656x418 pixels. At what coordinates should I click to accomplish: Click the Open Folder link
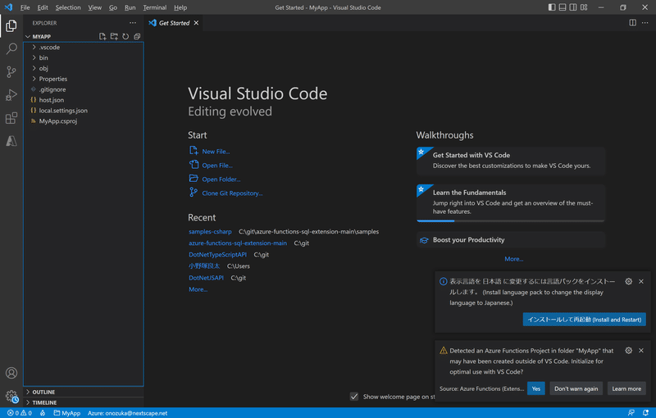coord(221,179)
